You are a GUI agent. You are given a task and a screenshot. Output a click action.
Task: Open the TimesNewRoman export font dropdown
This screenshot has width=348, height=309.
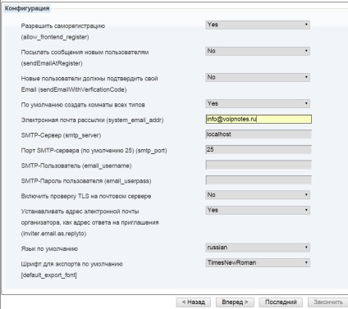(258, 263)
